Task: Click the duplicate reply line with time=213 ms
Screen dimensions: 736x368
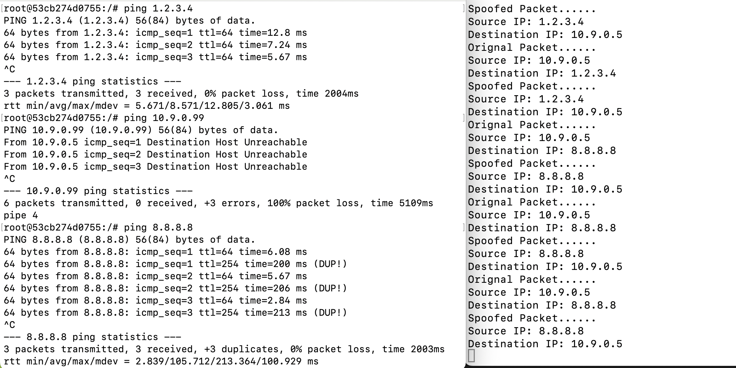Action: [175, 313]
